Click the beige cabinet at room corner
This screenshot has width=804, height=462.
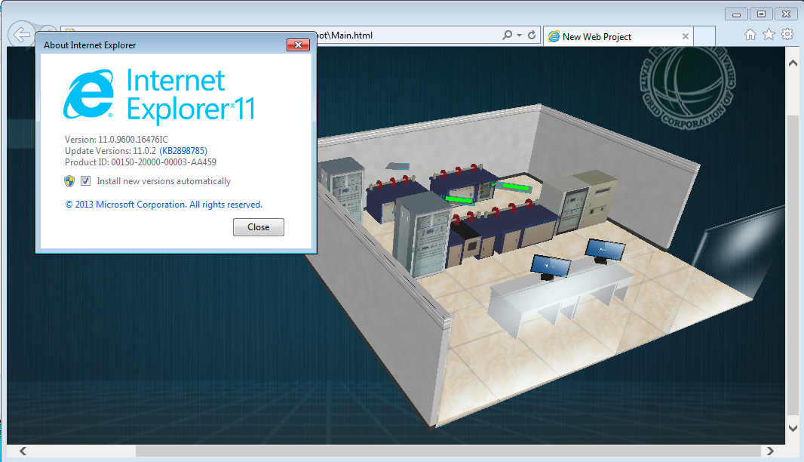597,198
